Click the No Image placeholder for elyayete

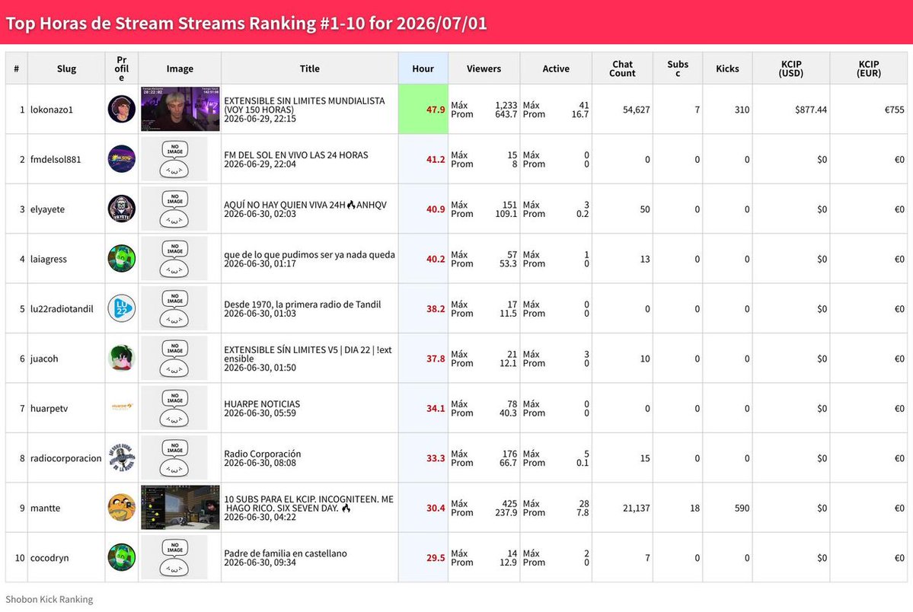tap(174, 209)
